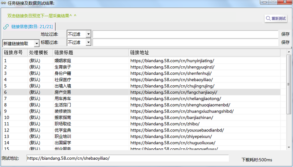Click the vertical scrollbar thumb
Screen dimensions: 293x167
pos(289,84)
